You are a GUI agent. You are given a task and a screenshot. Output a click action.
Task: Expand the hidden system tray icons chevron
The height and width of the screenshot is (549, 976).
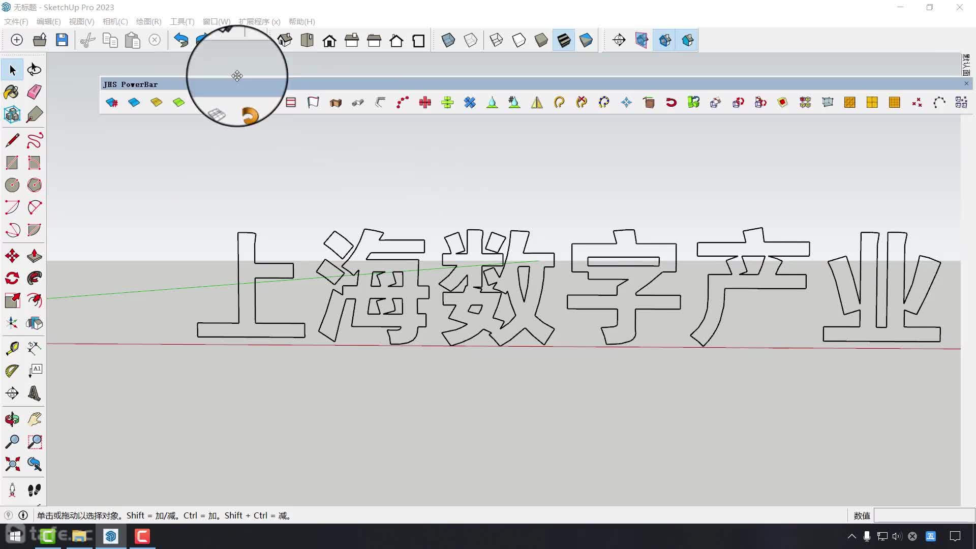852,536
